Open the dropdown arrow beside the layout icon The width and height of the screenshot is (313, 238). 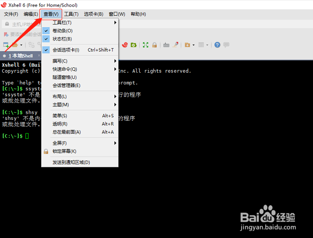click(207, 45)
